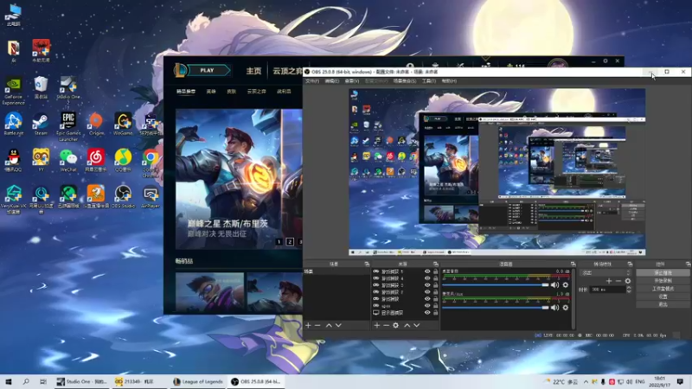This screenshot has height=389, width=692.
Task: Open desktop audio settings gear
Action: click(566, 285)
